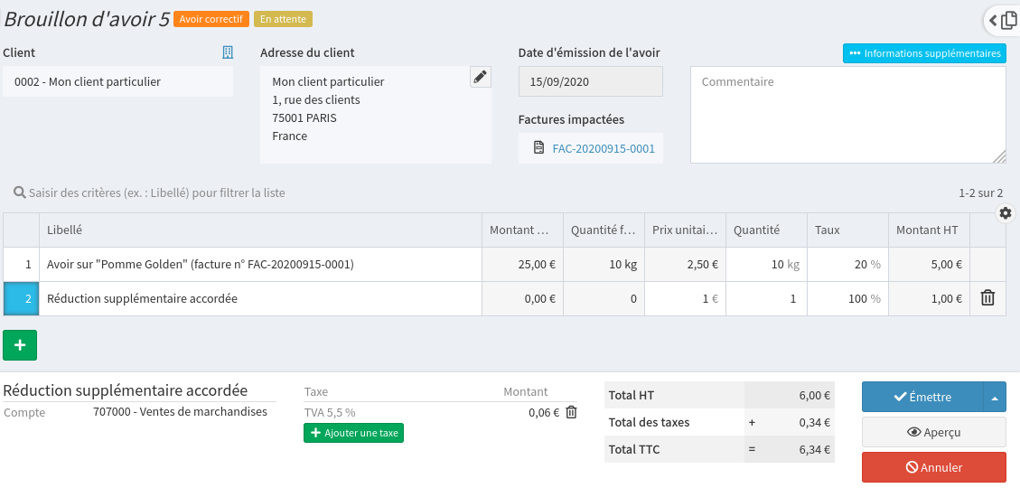The height and width of the screenshot is (488, 1020).
Task: Click Ajouter une taxe button
Action: [353, 433]
